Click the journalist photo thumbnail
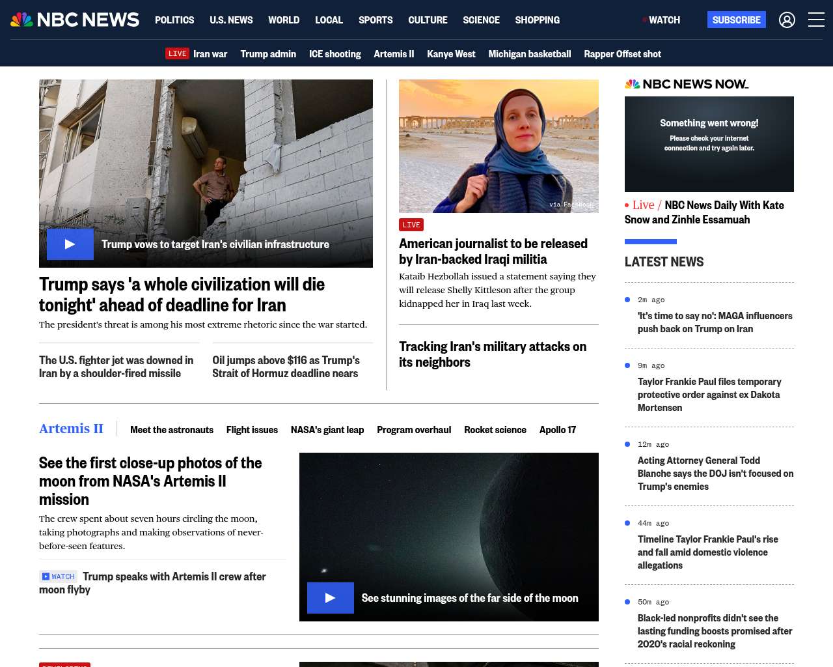This screenshot has height=667, width=833. (498, 146)
